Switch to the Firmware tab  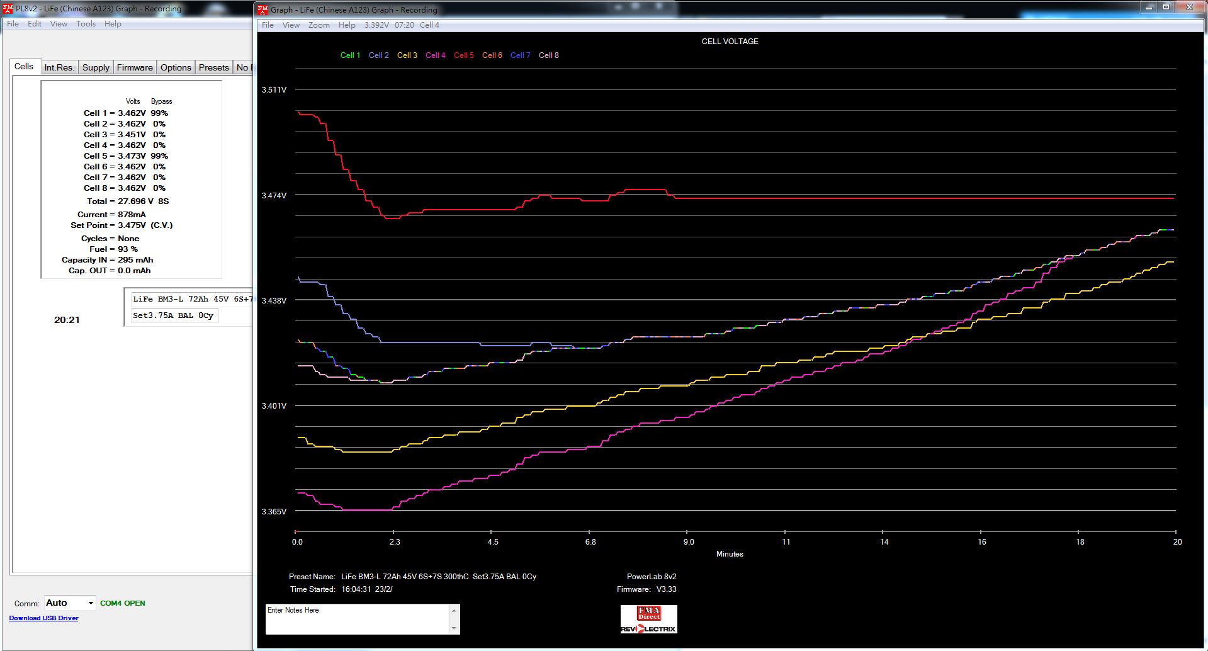click(x=135, y=67)
